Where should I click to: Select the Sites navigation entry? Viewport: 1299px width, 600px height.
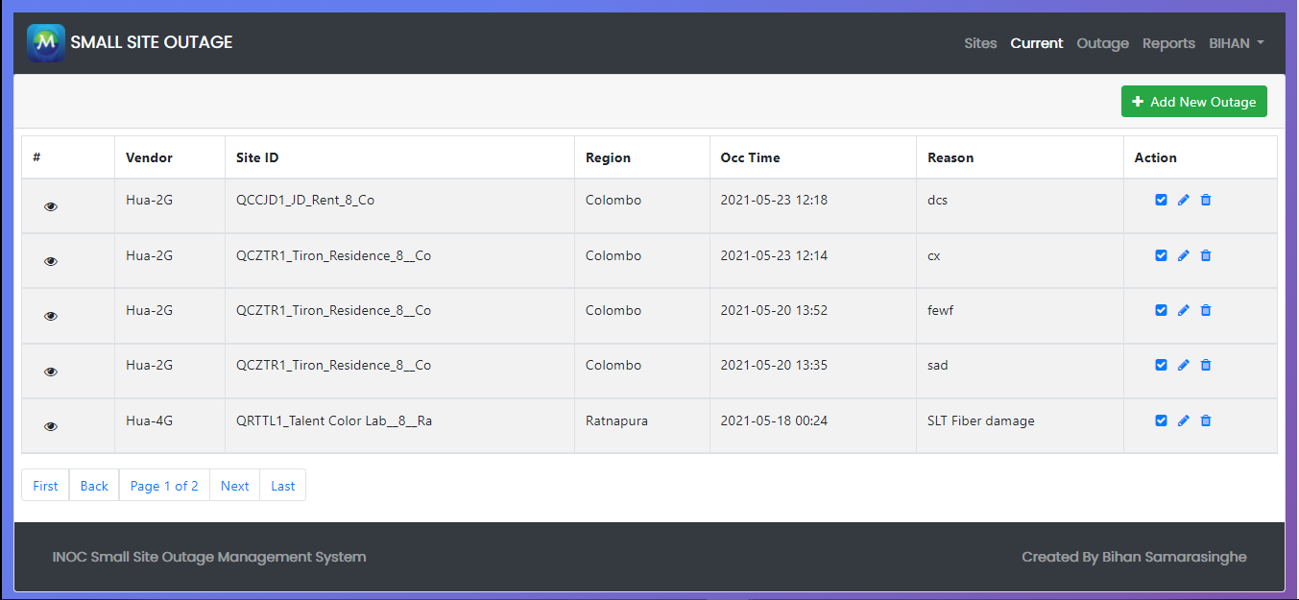click(x=980, y=42)
